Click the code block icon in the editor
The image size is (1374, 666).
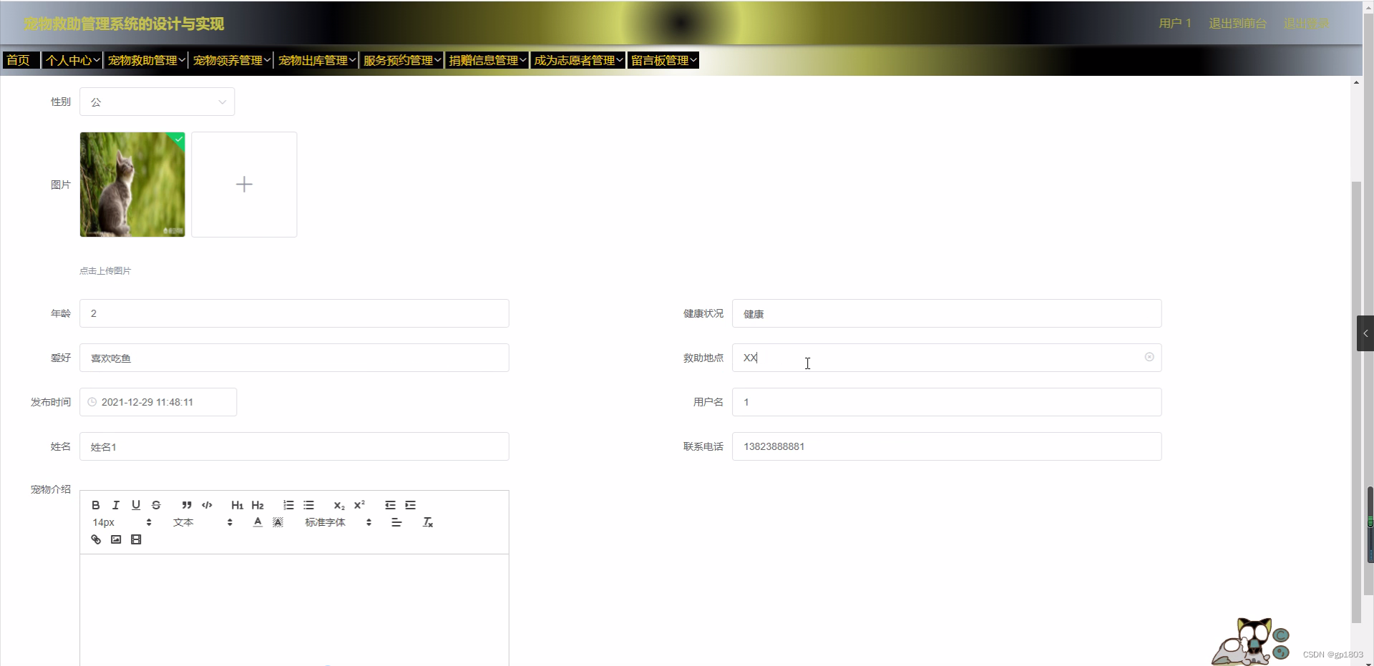click(207, 505)
